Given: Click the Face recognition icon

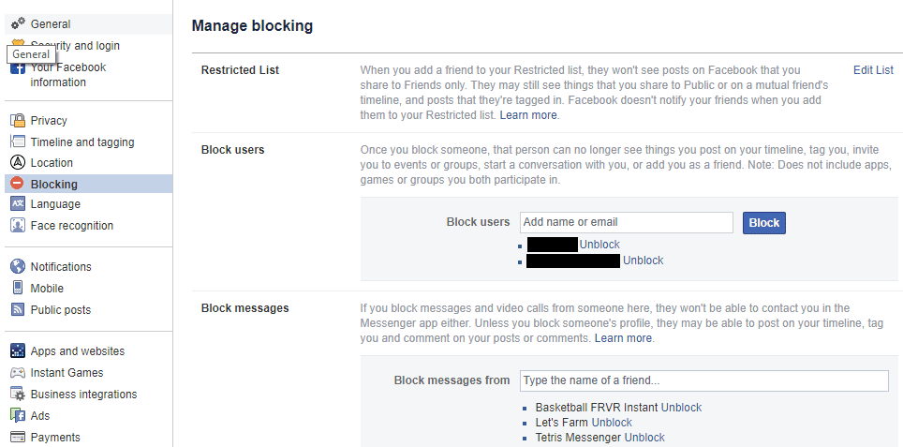Looking at the screenshot, I should pos(18,226).
